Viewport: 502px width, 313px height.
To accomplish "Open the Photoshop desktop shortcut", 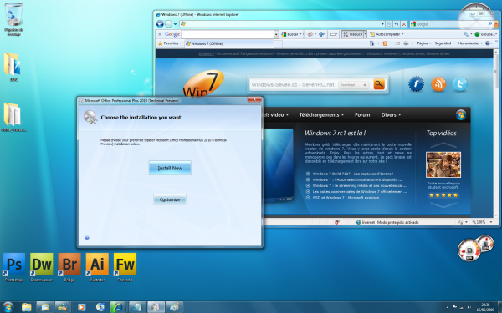I will pos(13,267).
